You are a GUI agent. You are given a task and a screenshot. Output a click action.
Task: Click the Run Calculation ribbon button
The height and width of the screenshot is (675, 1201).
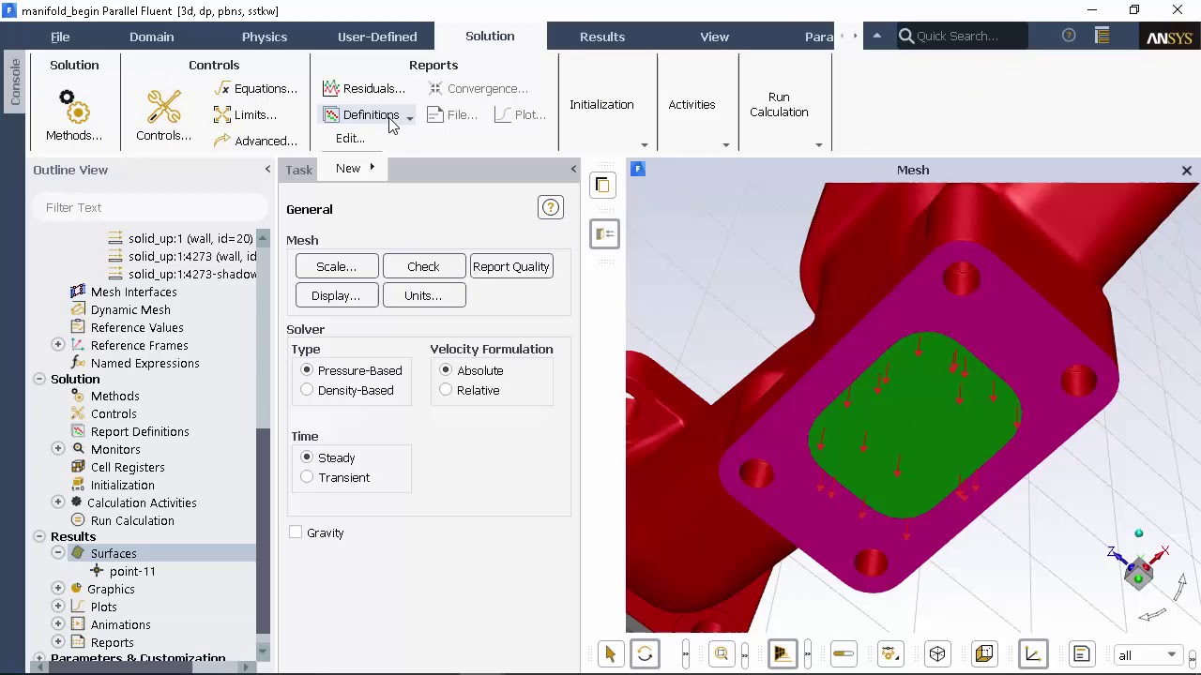[779, 104]
